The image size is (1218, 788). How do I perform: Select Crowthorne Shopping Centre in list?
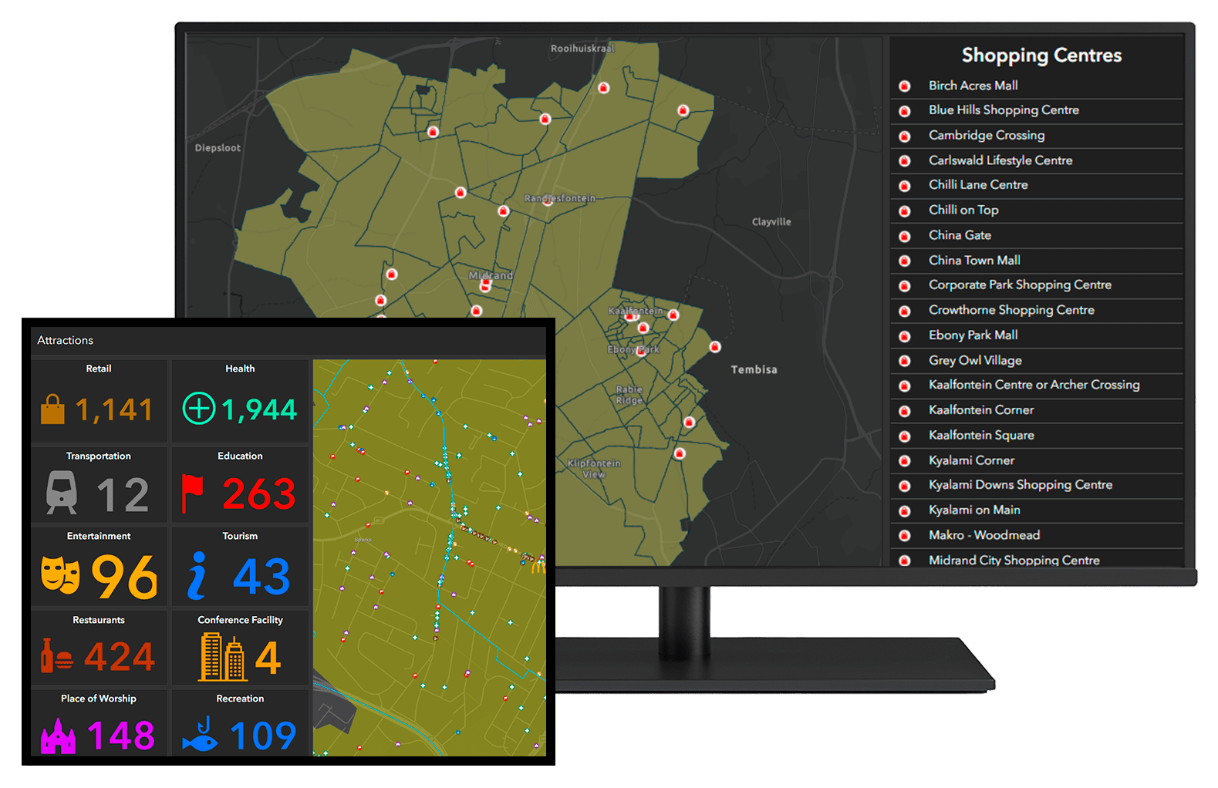tap(1037, 311)
